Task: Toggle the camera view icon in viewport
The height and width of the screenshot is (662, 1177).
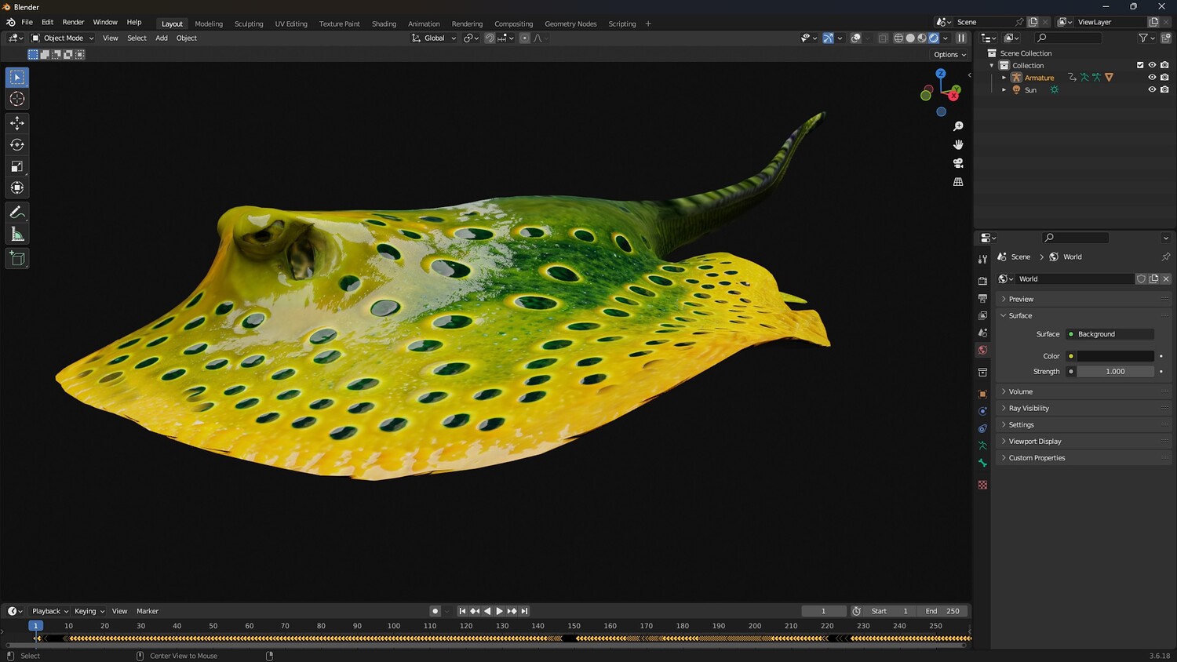Action: point(958,163)
